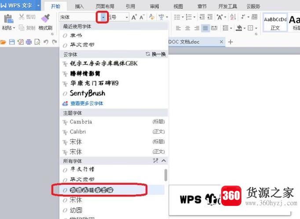Image resolution: width=300 pixels, height=219 pixels.
Task: Click the print icon in quick toolbar
Action: 29,42
